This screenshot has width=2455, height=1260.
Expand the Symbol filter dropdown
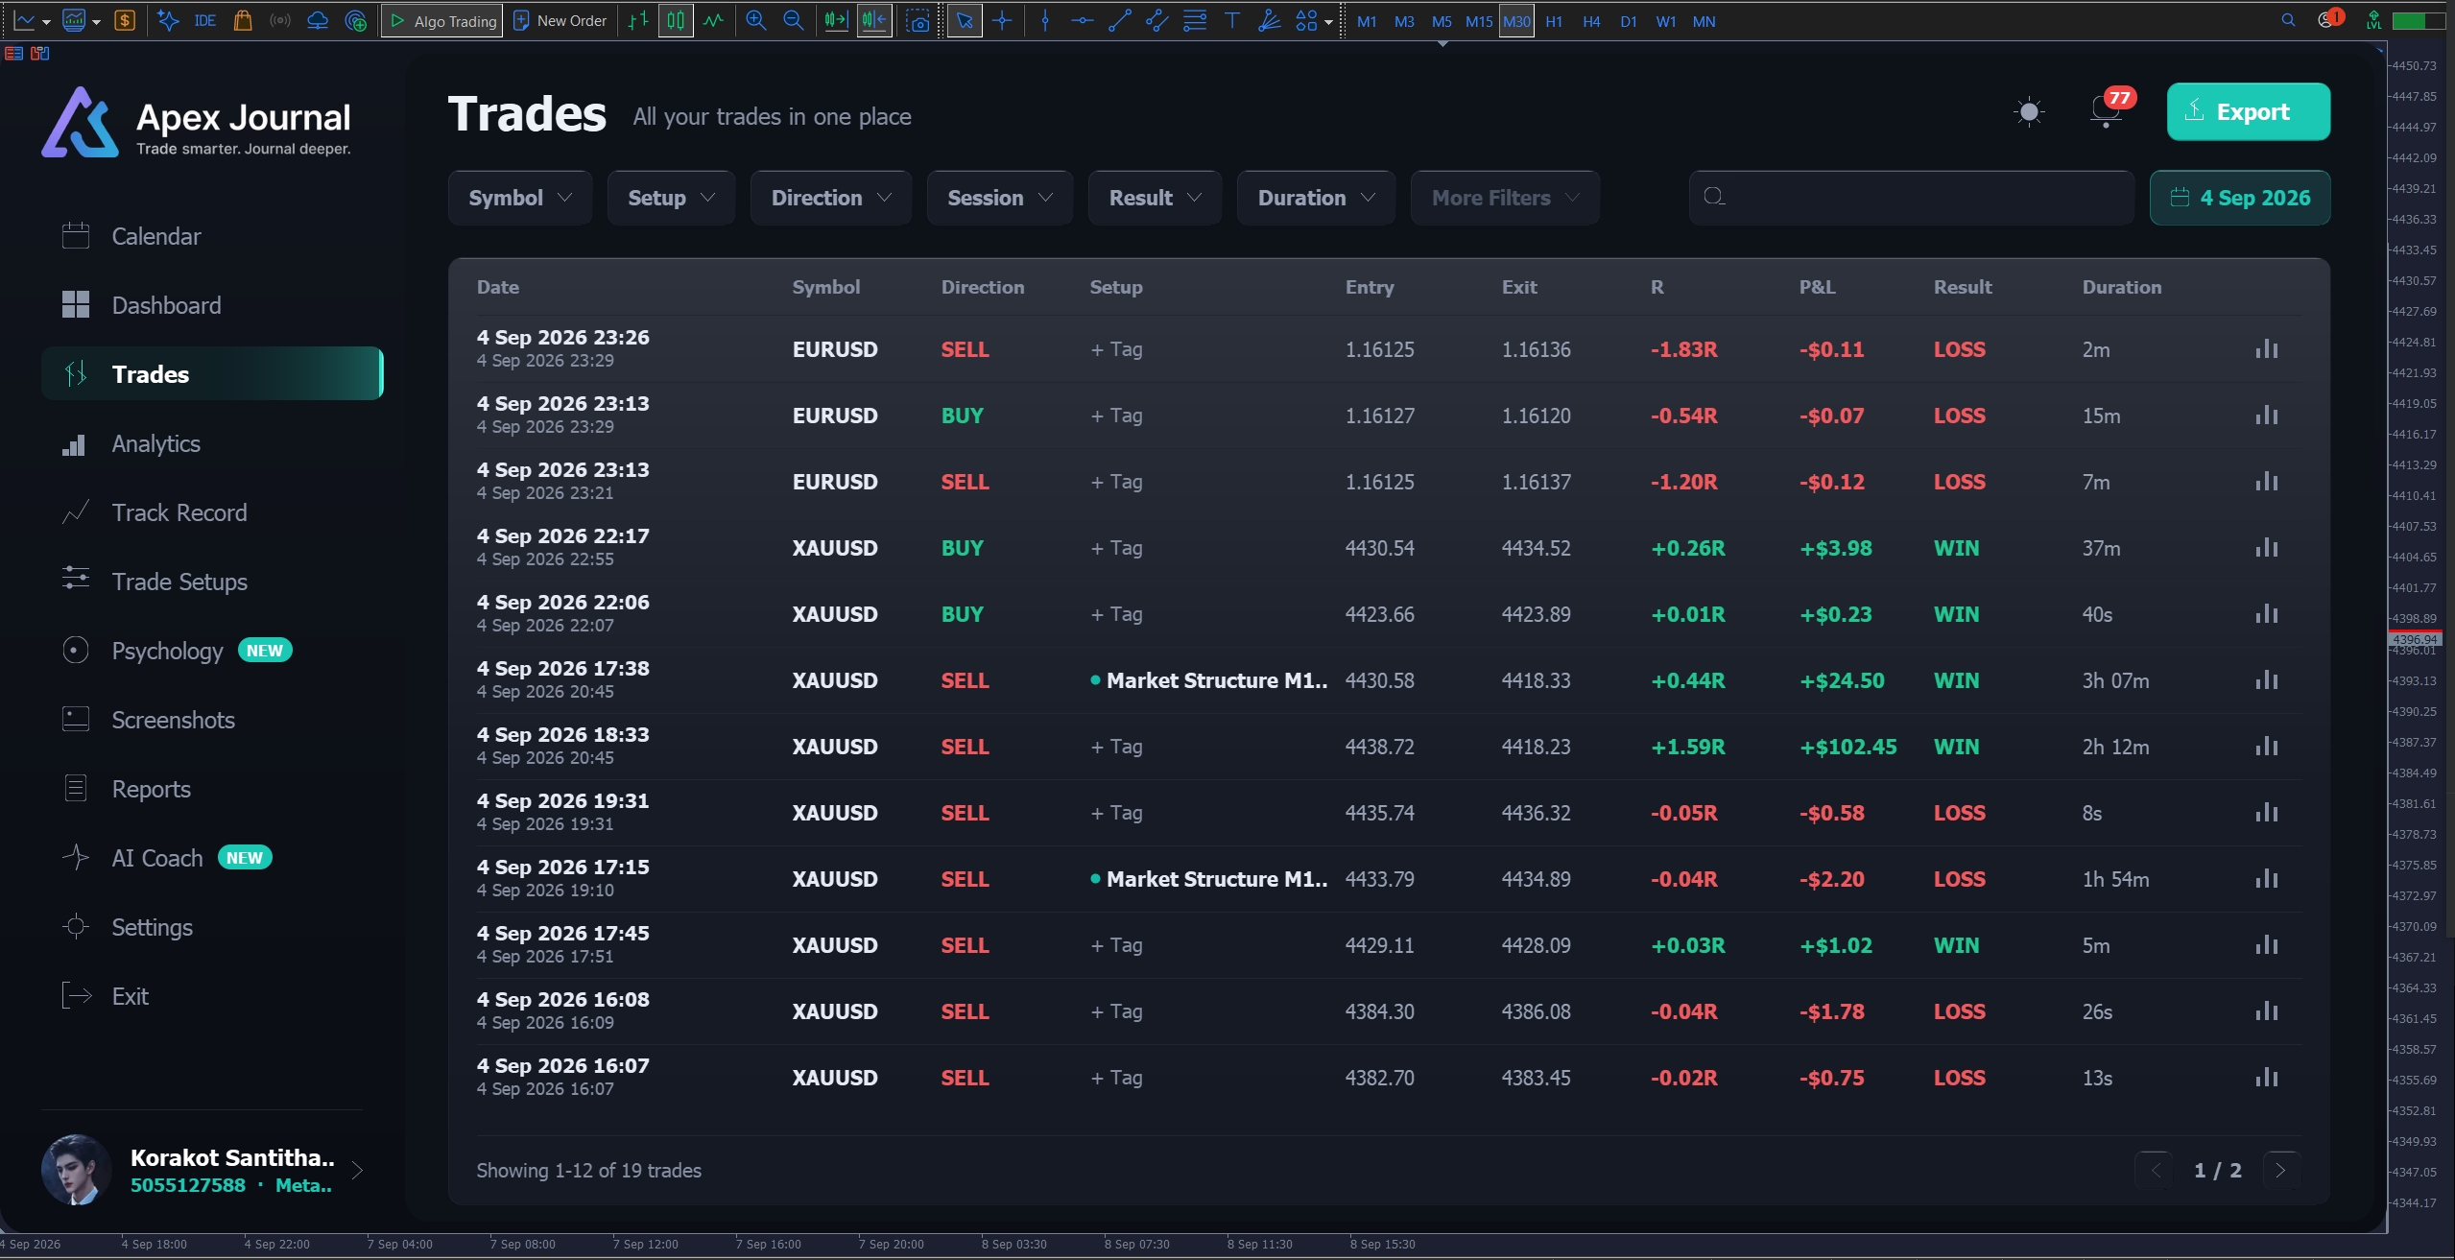pyautogui.click(x=520, y=198)
